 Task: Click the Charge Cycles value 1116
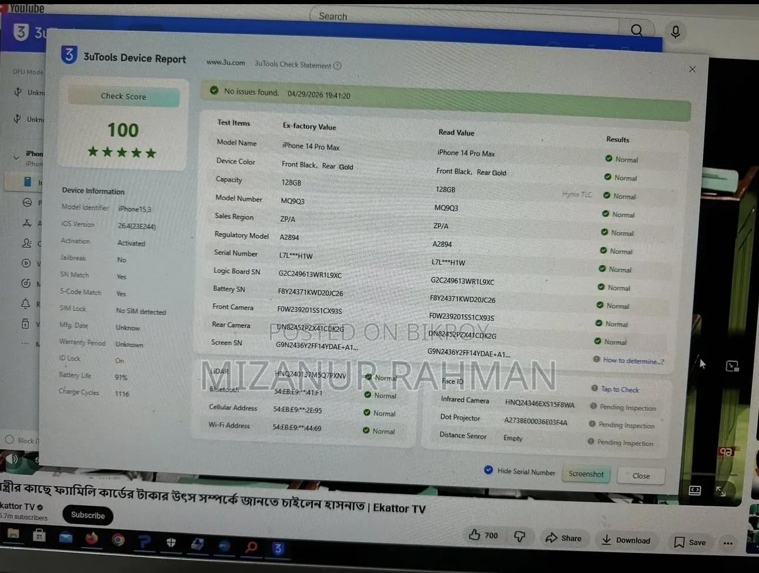coord(122,393)
